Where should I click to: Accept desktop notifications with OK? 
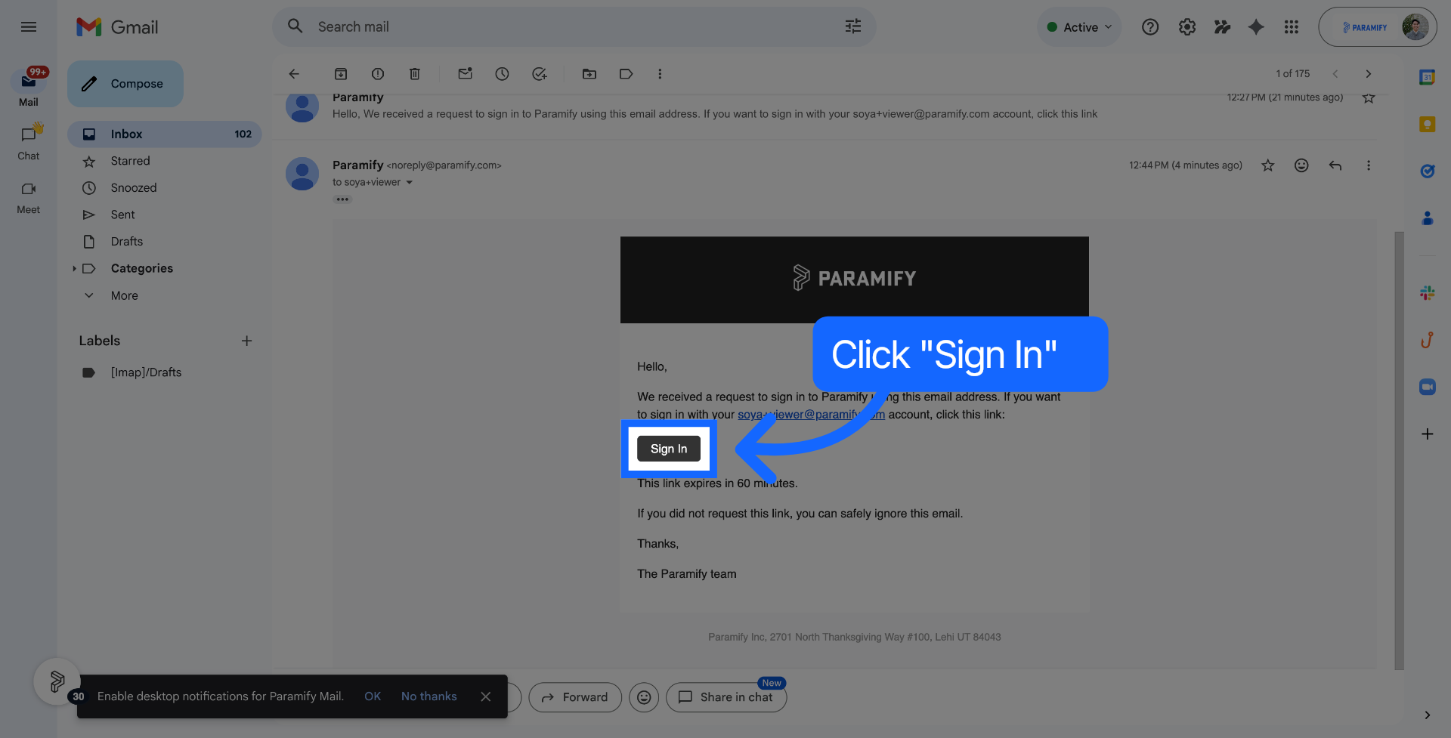pos(373,696)
